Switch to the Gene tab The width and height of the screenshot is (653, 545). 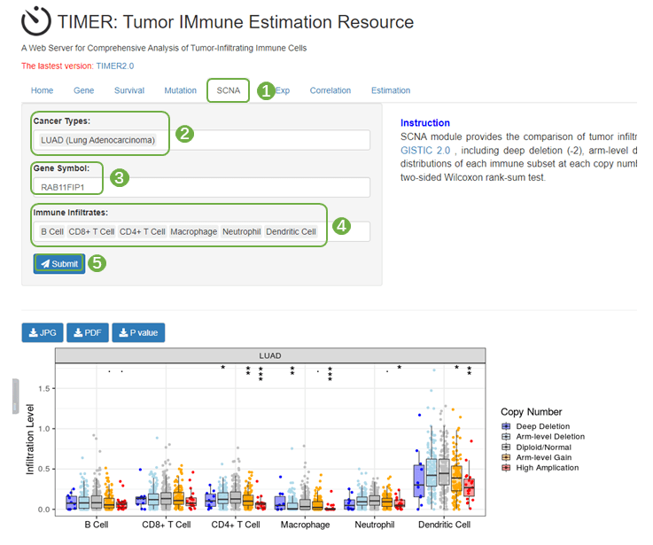coord(83,90)
